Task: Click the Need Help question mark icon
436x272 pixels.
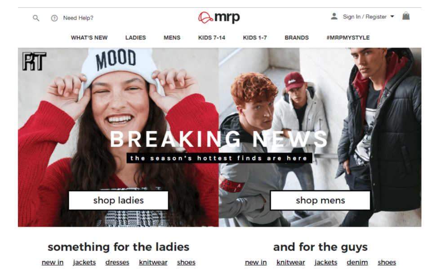Action: (54, 18)
